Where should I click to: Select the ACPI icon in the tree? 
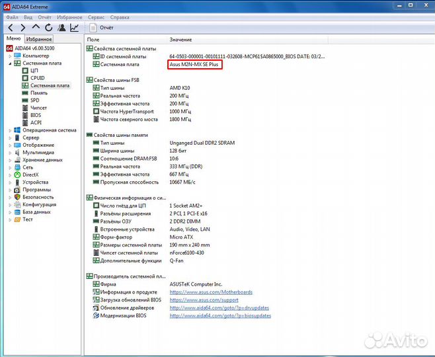[x=25, y=122]
